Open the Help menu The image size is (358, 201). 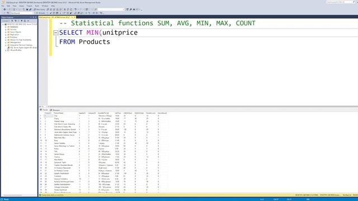pyautogui.click(x=53, y=6)
